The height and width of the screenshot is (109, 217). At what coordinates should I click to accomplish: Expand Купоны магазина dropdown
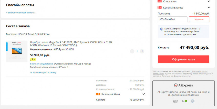(x=143, y=94)
